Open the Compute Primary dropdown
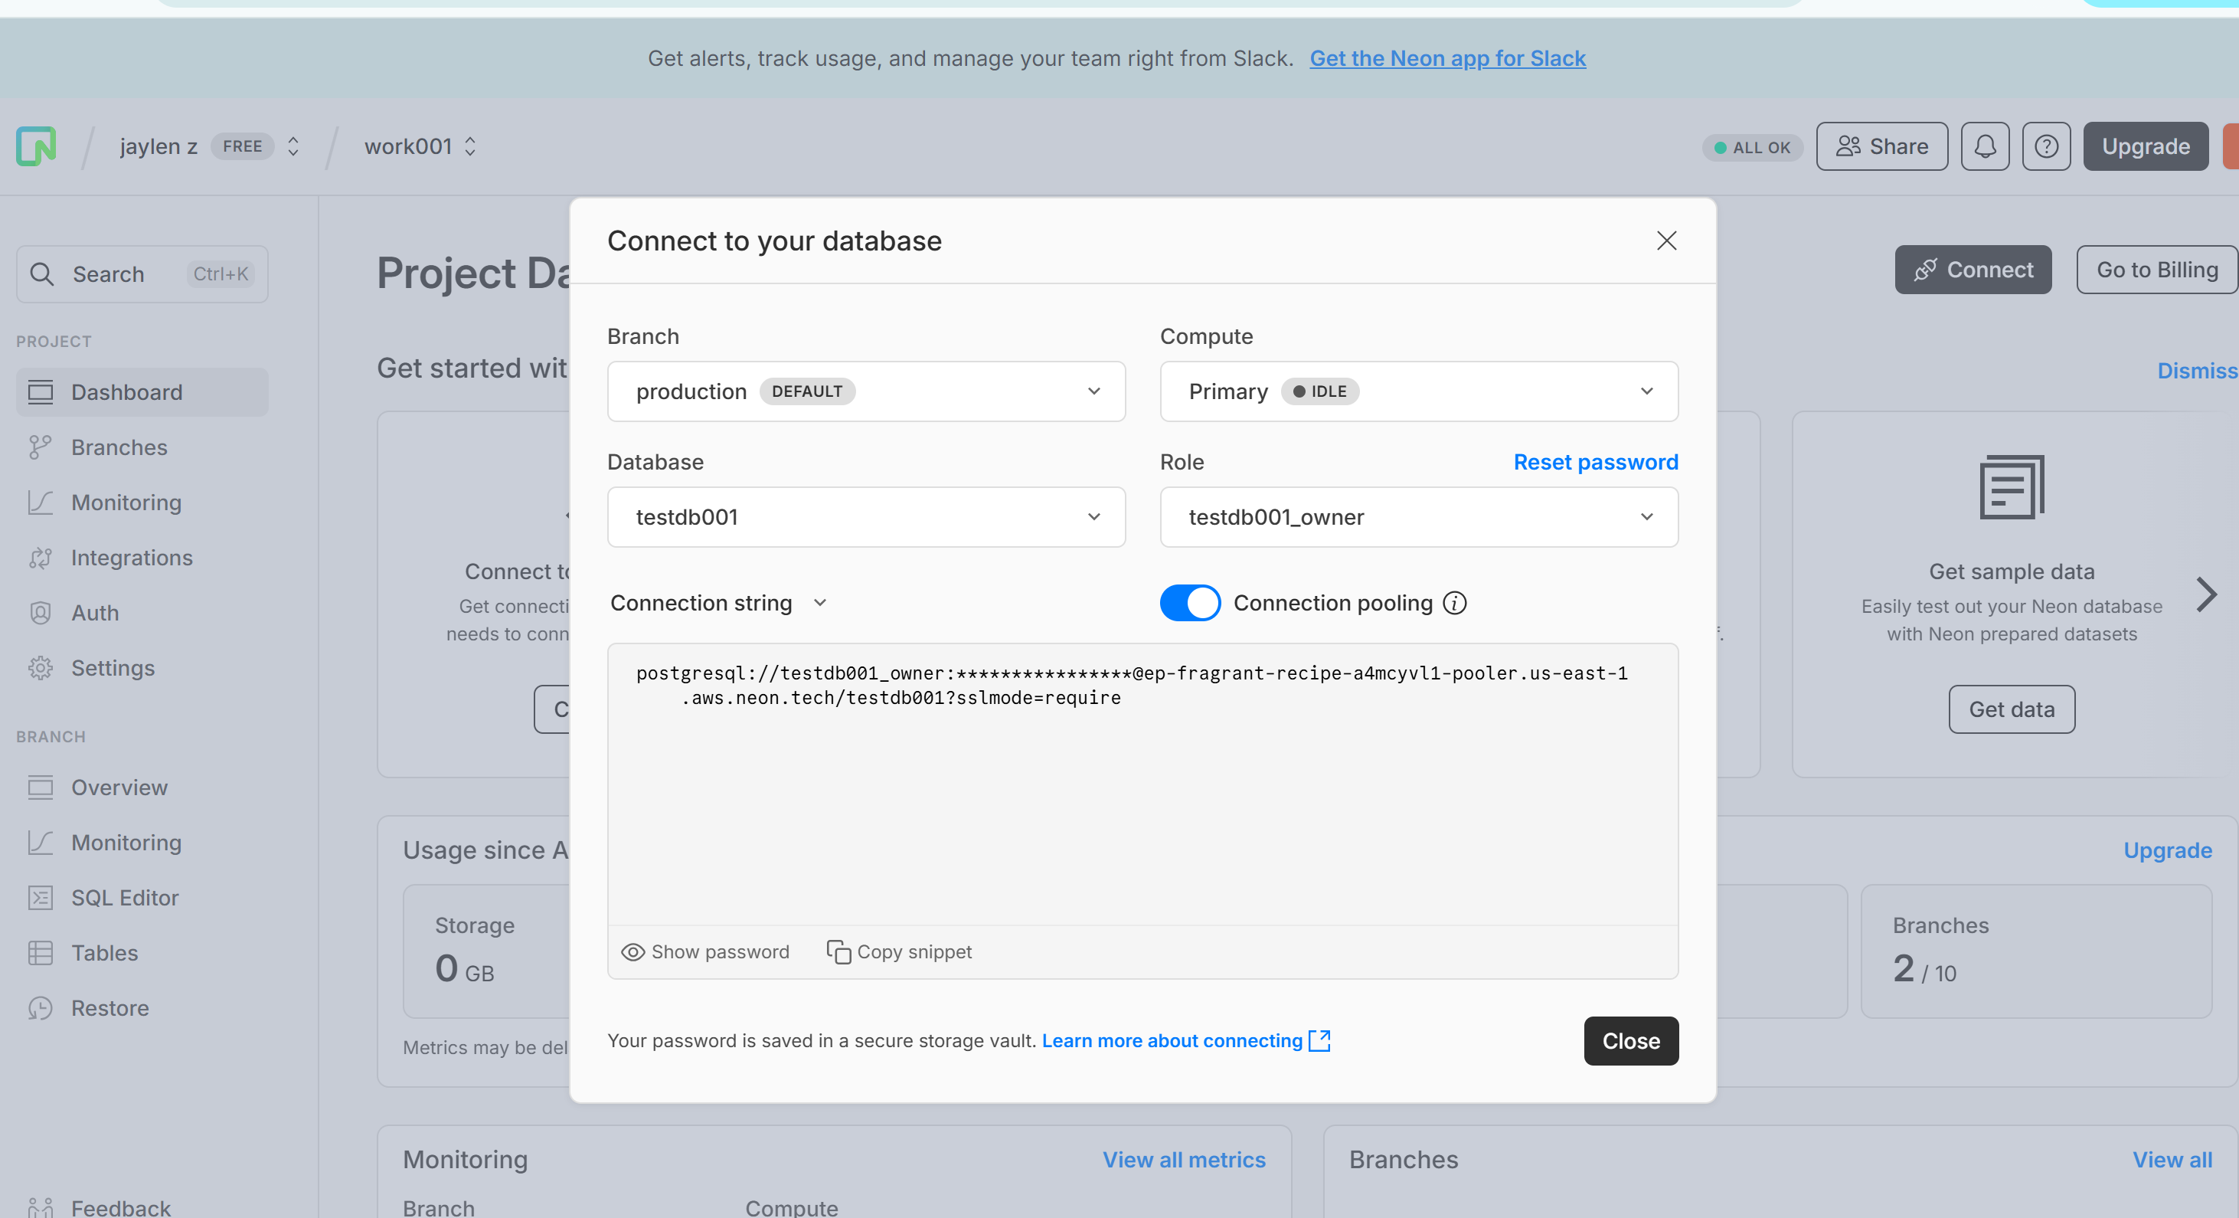The image size is (2239, 1218). (1417, 391)
